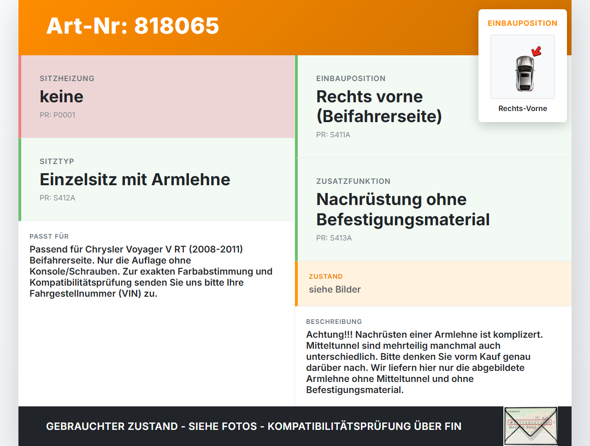Click the 'SITZHEIZUNG' label
Viewport: 590px width, 446px height.
point(67,78)
